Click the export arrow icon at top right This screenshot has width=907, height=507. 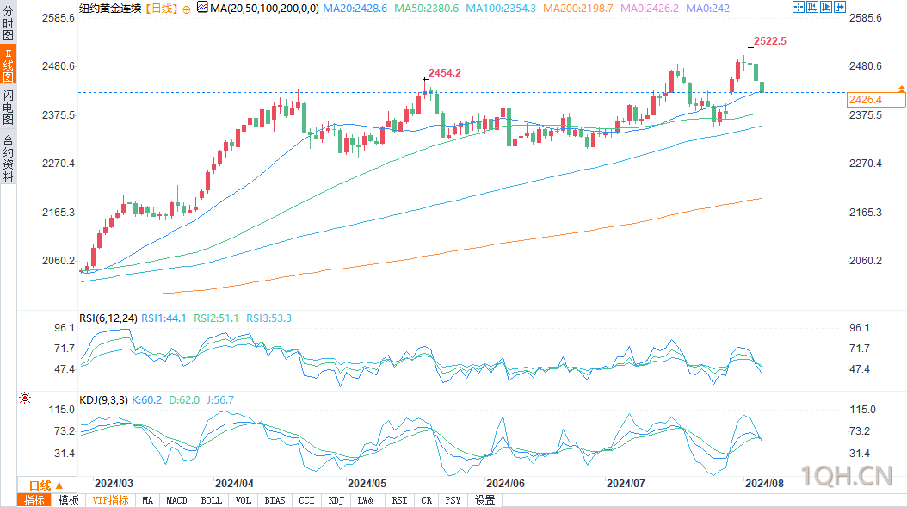point(840,7)
